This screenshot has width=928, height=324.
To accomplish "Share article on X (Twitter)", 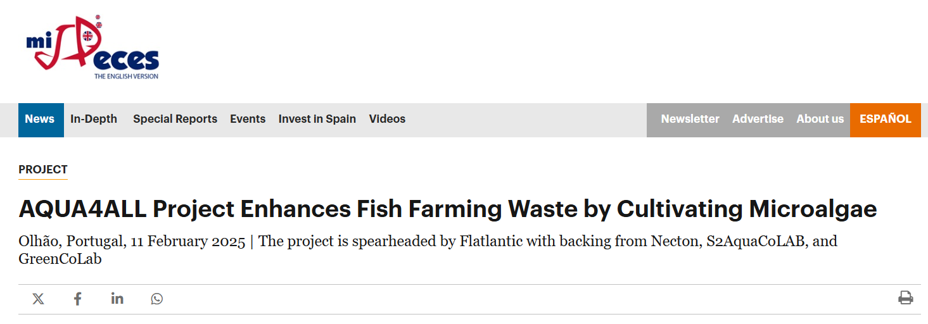I will 38,299.
